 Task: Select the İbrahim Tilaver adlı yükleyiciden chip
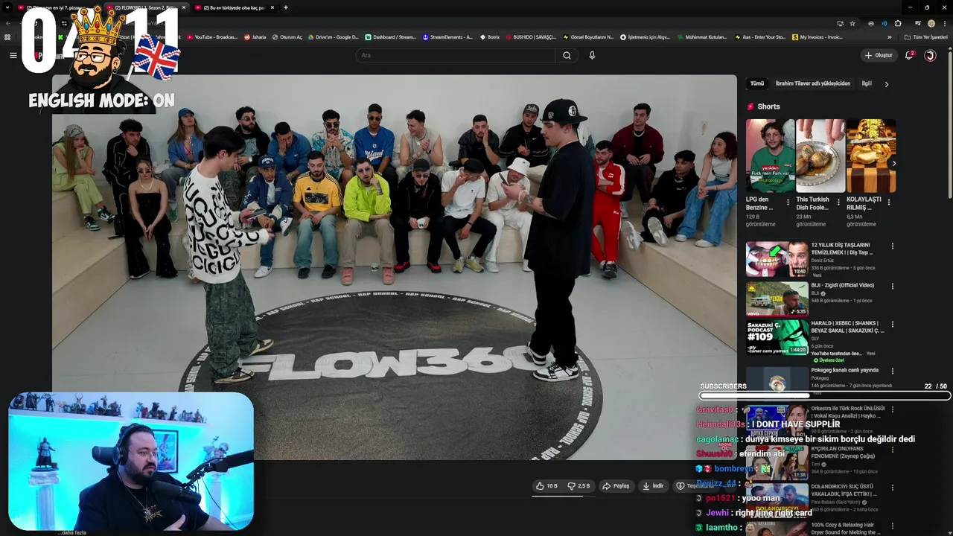pos(812,84)
